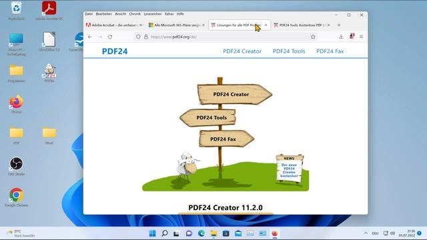Open the Chat icon in the taskbar
Viewport: 427px width, 240px height.
point(189,233)
